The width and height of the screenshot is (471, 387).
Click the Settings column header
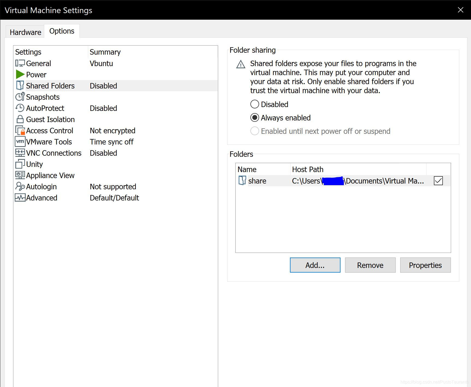51,52
